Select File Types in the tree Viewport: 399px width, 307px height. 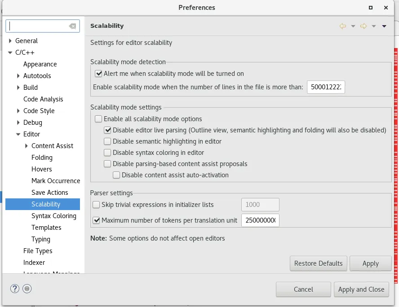(x=38, y=251)
